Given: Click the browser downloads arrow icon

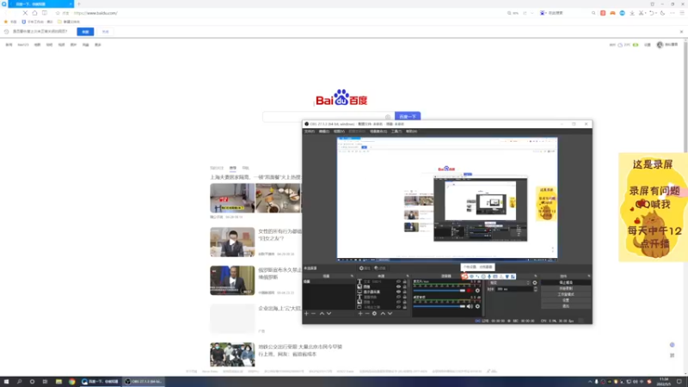Looking at the screenshot, I should coord(632,13).
